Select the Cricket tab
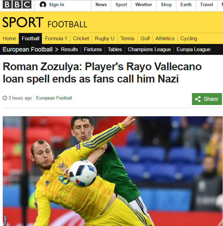223x226 pixels. pyautogui.click(x=81, y=39)
